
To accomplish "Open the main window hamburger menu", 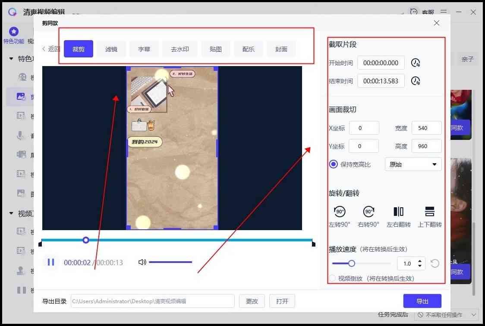I will pyautogui.click(x=444, y=12).
